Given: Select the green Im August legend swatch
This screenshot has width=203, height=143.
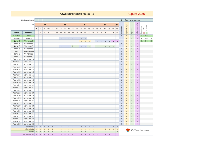Looking at the screenshot, I should point(146,33).
